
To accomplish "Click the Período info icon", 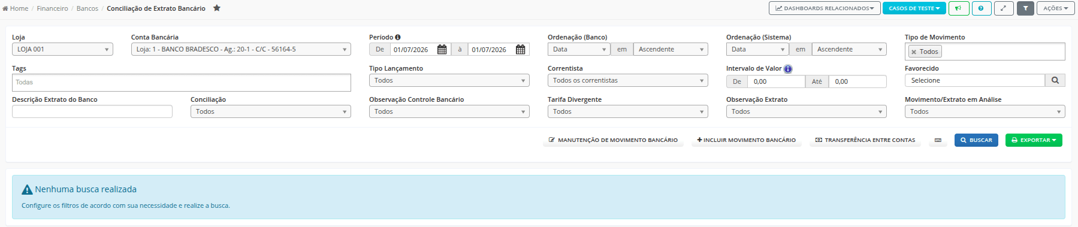I will [x=398, y=37].
